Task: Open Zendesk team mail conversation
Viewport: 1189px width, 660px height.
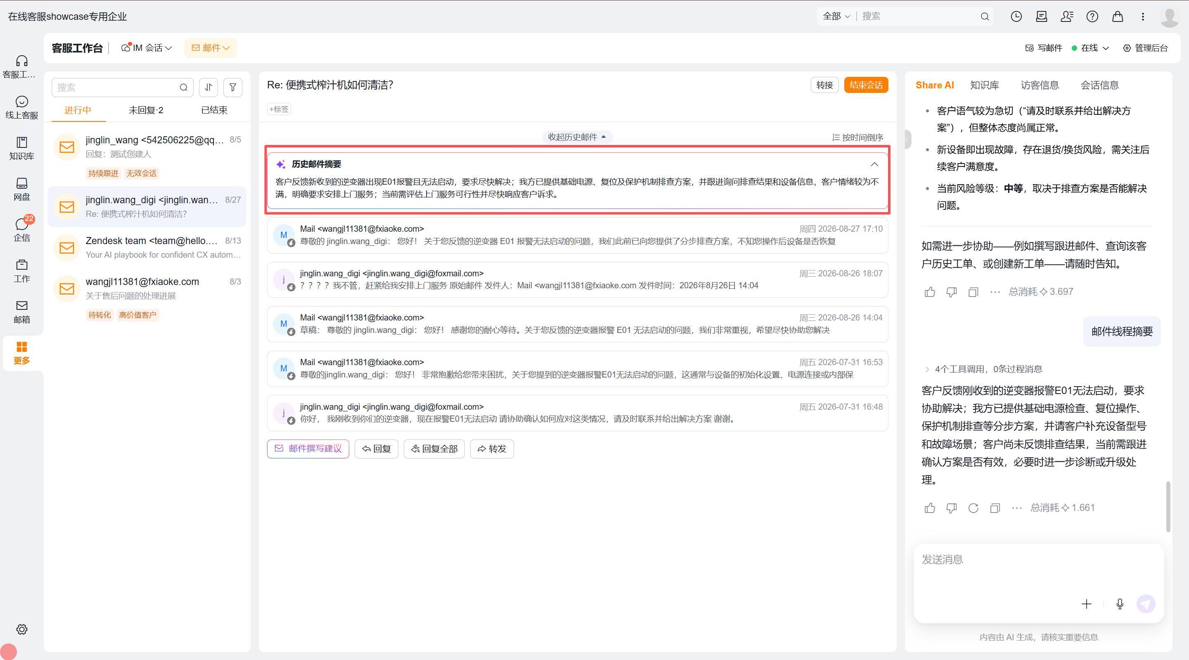Action: [147, 247]
